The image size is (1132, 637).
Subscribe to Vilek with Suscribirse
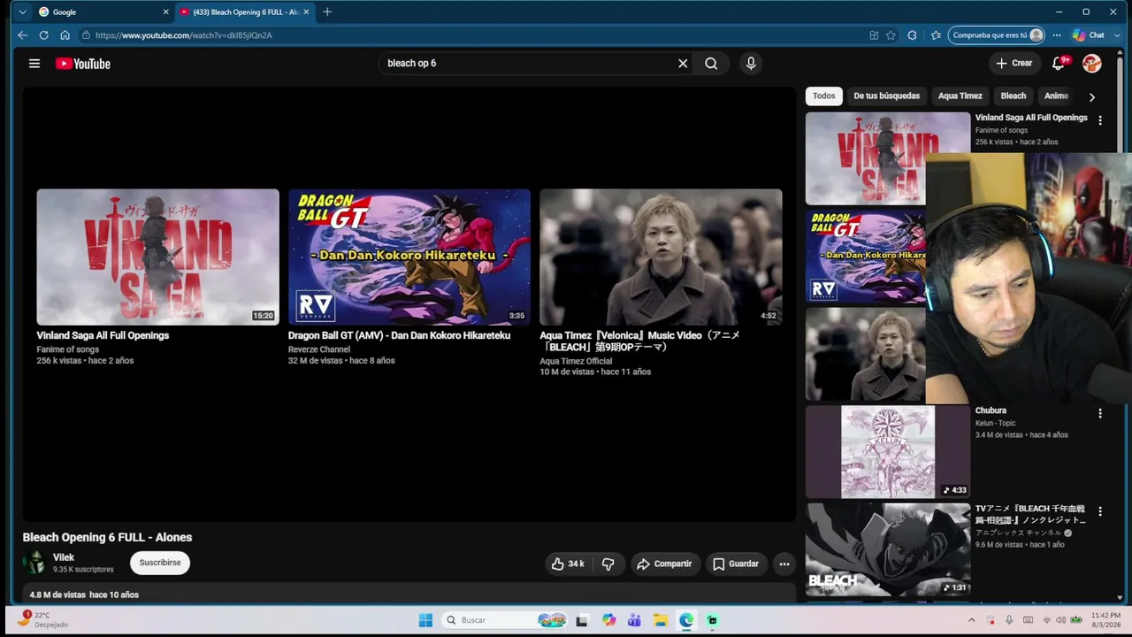160,563
